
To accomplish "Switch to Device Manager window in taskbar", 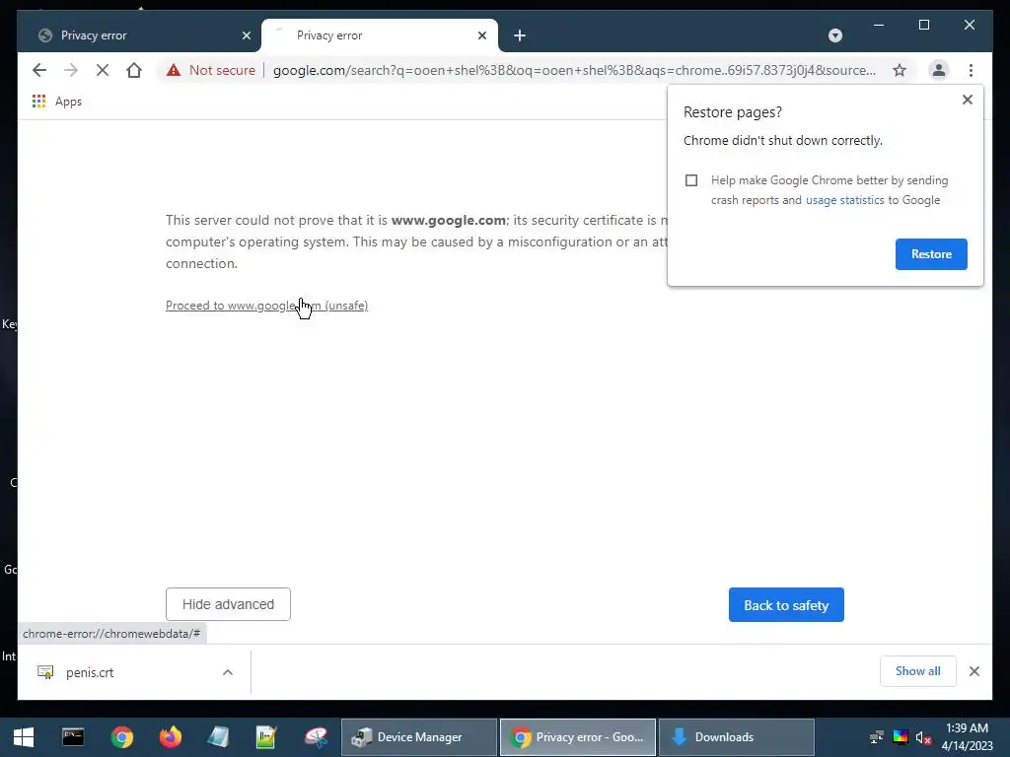I will [418, 737].
